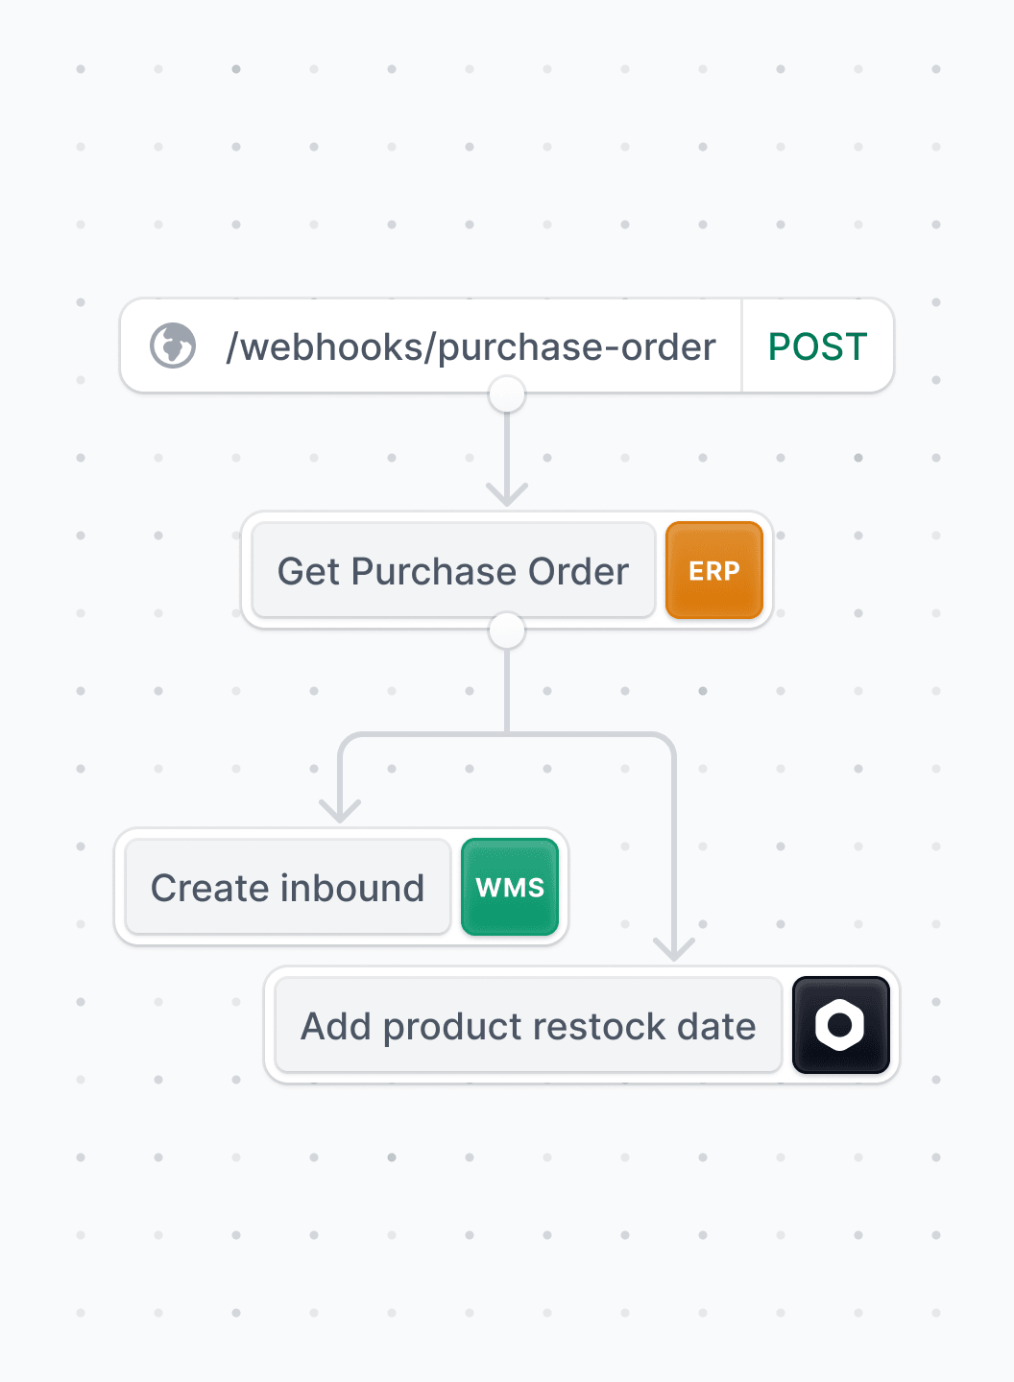Screen dimensions: 1014x1382
Task: Select the orange ERP badge
Action: tap(714, 570)
